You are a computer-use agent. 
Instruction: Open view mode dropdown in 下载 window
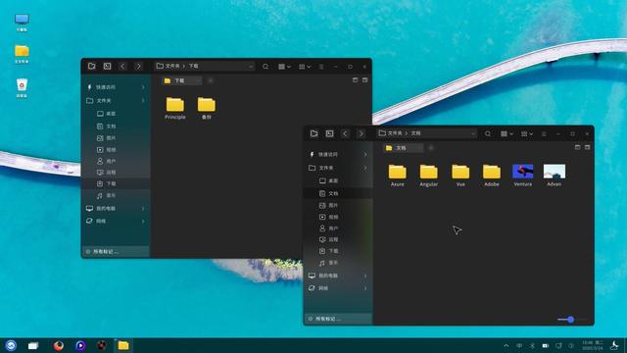[284, 67]
